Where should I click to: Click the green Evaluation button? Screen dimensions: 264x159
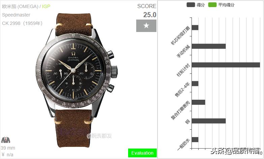tap(142, 153)
